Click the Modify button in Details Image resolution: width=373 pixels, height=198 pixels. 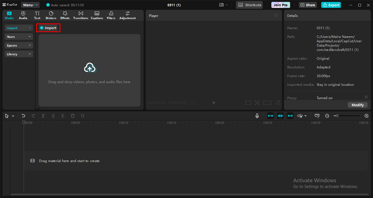point(357,105)
